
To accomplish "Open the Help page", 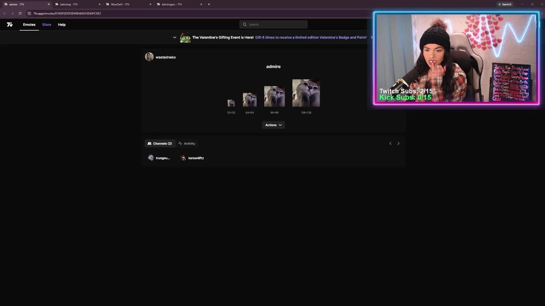I will (62, 25).
